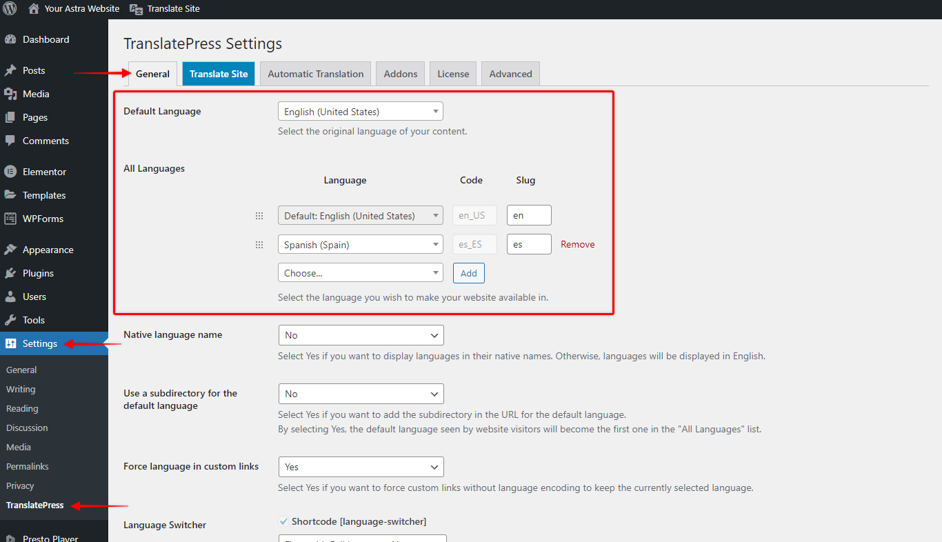Toggle the Shortcode [language-switcher] checkbox

pos(283,521)
